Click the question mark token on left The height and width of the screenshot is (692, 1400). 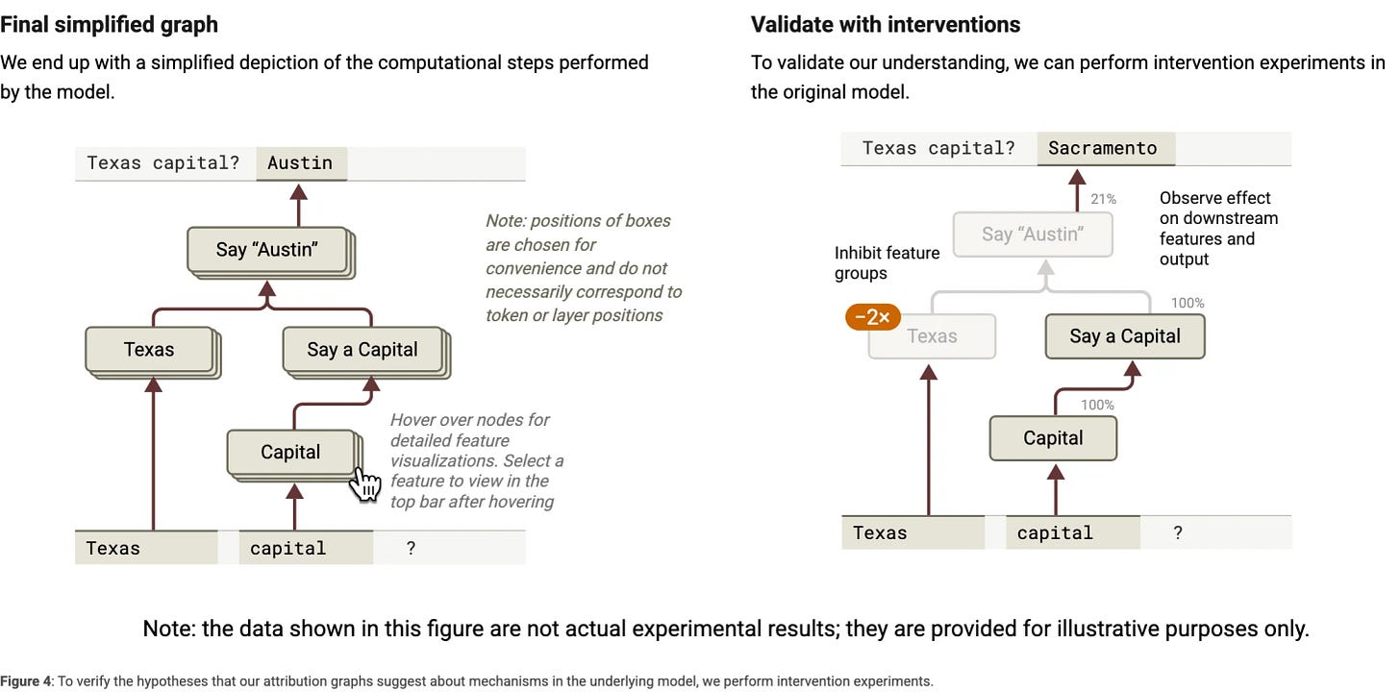pyautogui.click(x=411, y=548)
